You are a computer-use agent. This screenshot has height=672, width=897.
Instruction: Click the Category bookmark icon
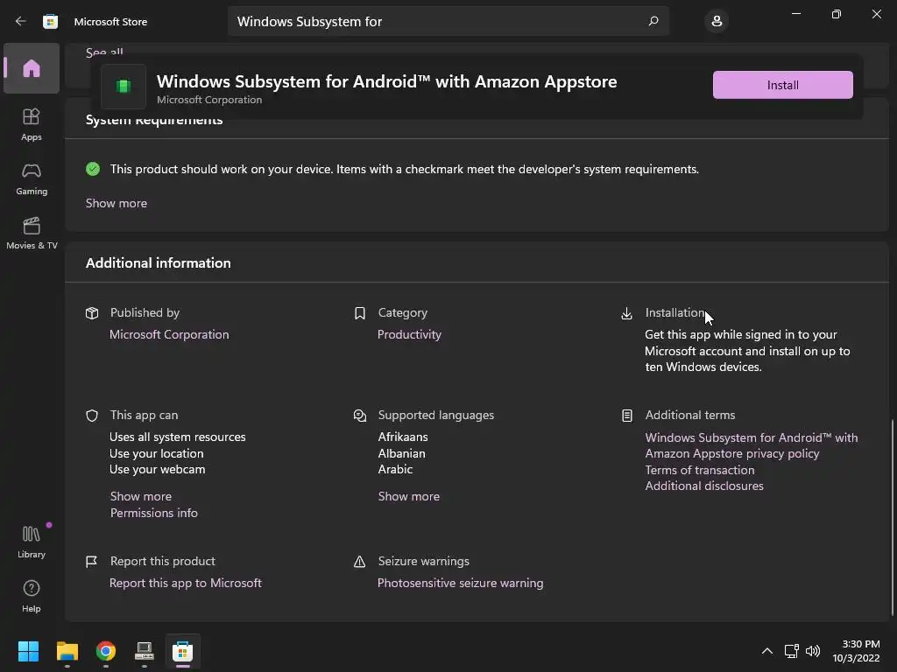click(360, 313)
